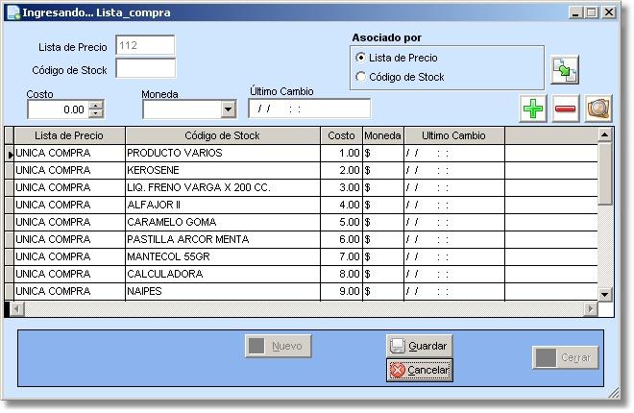Click the 'Lista de Precio' column header
The image size is (634, 413).
click(x=68, y=135)
